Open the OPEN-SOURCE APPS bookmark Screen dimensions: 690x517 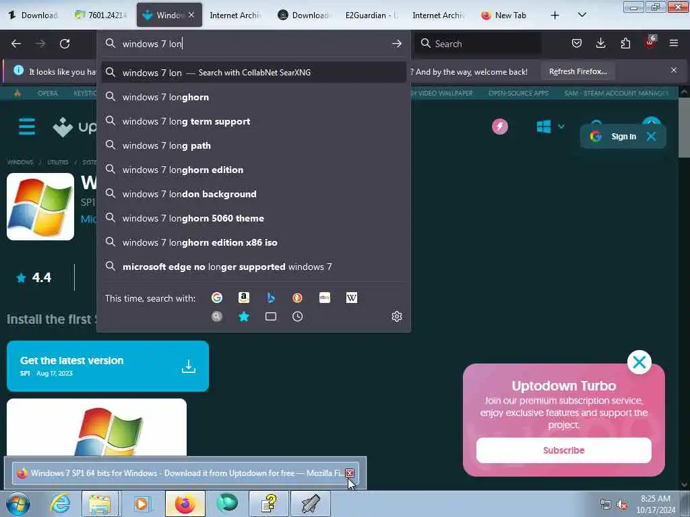[518, 93]
